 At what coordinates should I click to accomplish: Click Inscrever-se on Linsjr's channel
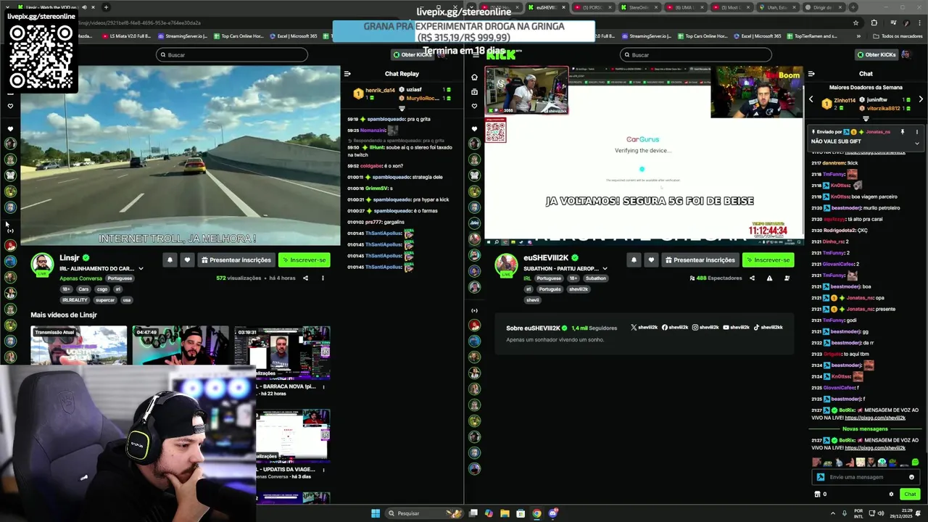(304, 260)
